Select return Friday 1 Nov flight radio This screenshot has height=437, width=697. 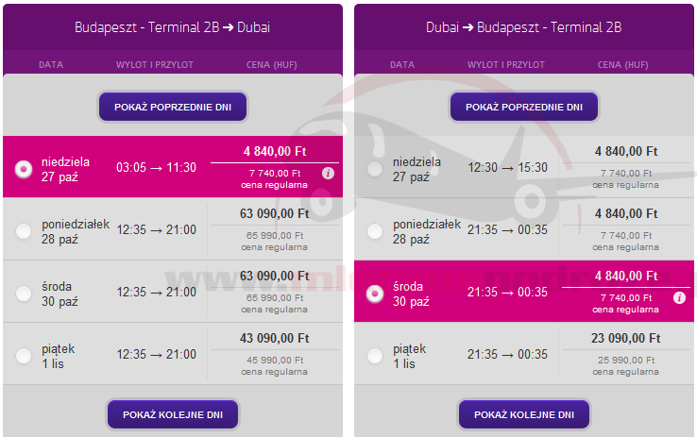click(375, 356)
